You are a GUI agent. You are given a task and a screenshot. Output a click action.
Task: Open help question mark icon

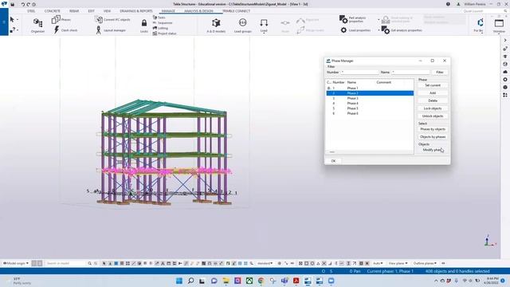(x=448, y=4)
